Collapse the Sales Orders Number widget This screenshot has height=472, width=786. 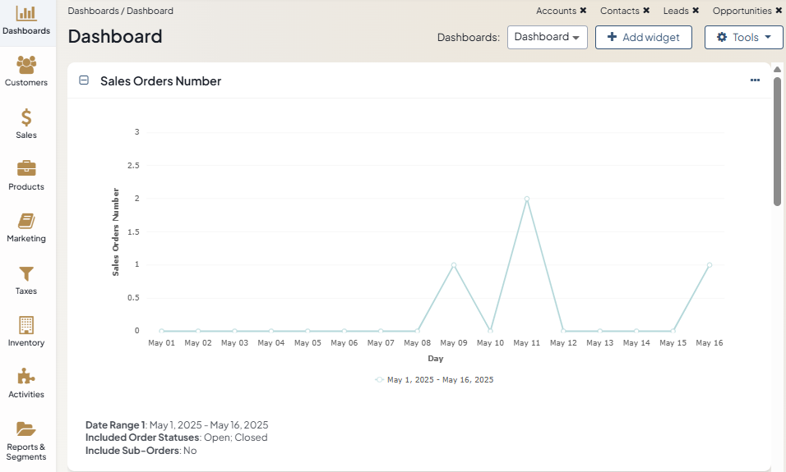(x=84, y=80)
